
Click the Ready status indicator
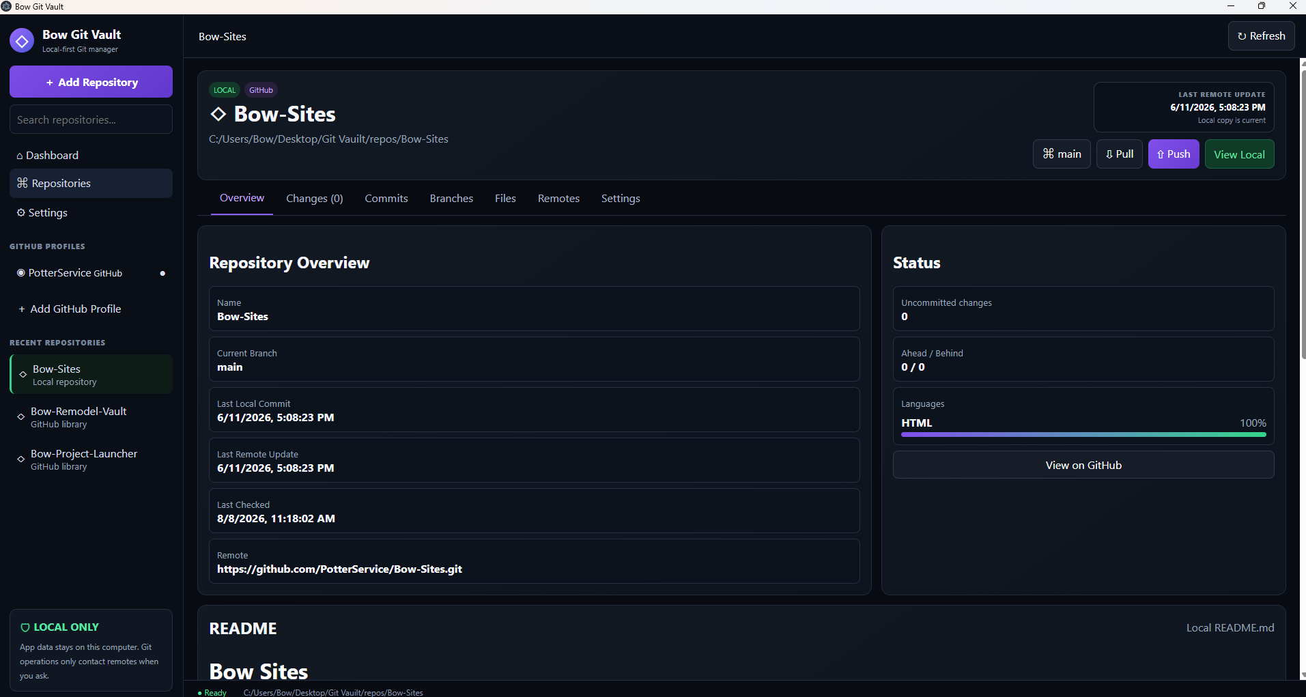coord(212,692)
